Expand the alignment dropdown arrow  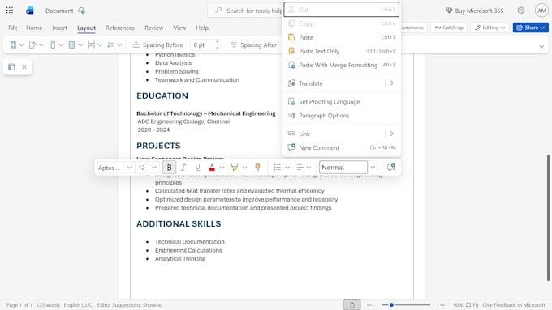pos(308,168)
